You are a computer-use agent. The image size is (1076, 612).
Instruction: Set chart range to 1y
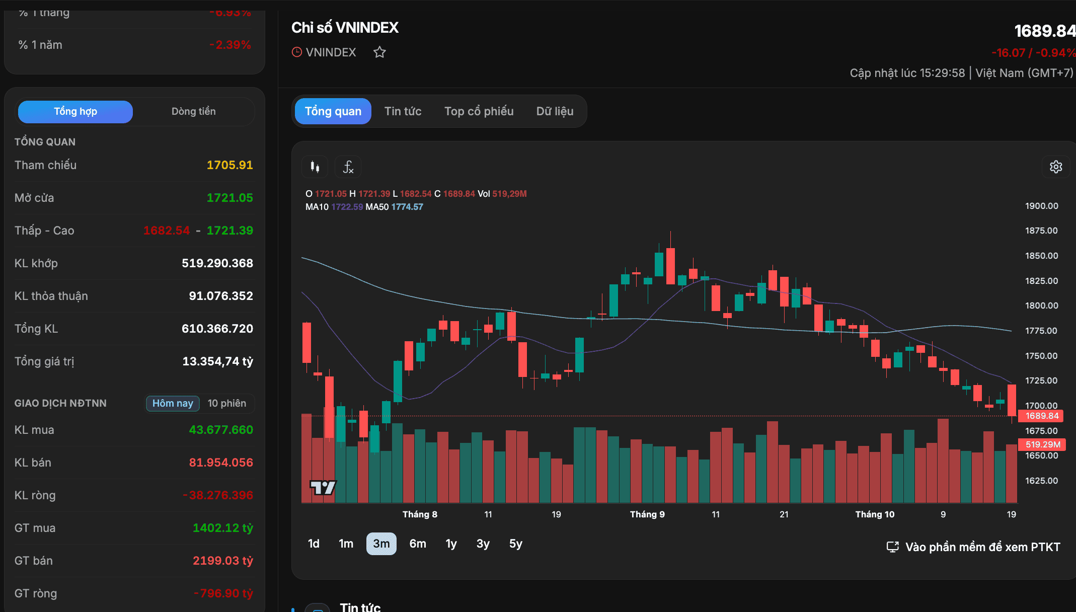point(451,544)
